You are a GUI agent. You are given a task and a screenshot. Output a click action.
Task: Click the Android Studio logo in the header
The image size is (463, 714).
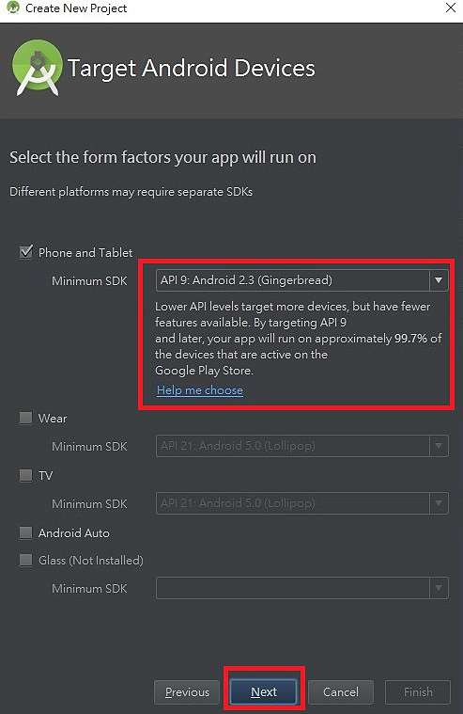[38, 68]
